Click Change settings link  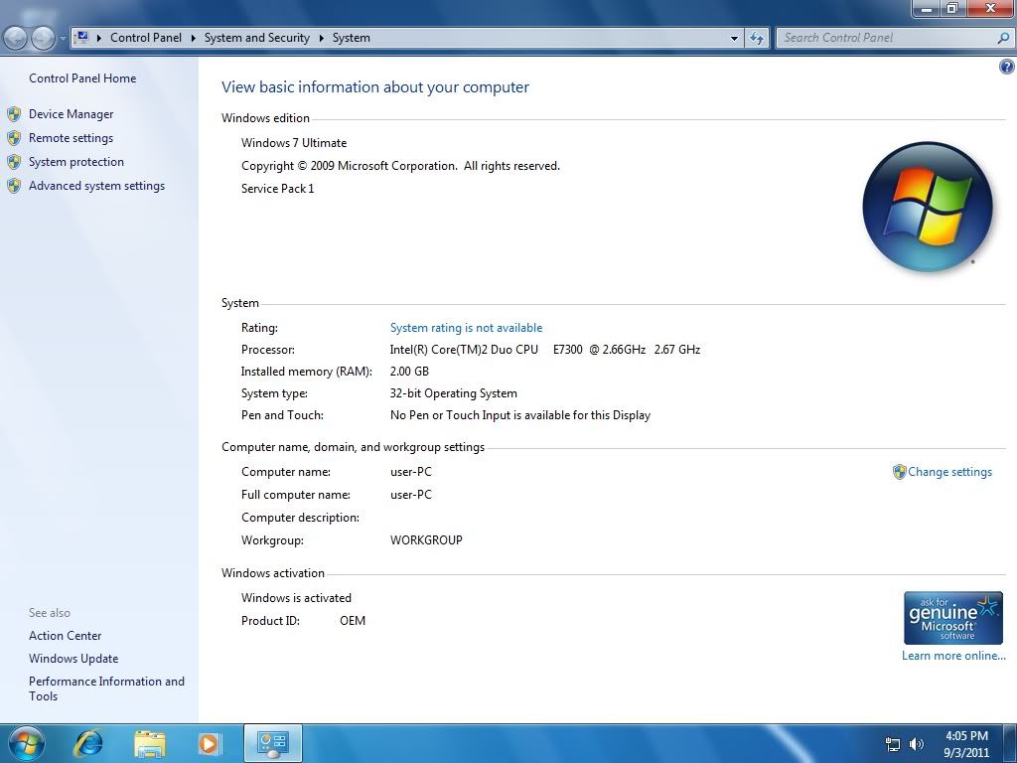pos(949,472)
